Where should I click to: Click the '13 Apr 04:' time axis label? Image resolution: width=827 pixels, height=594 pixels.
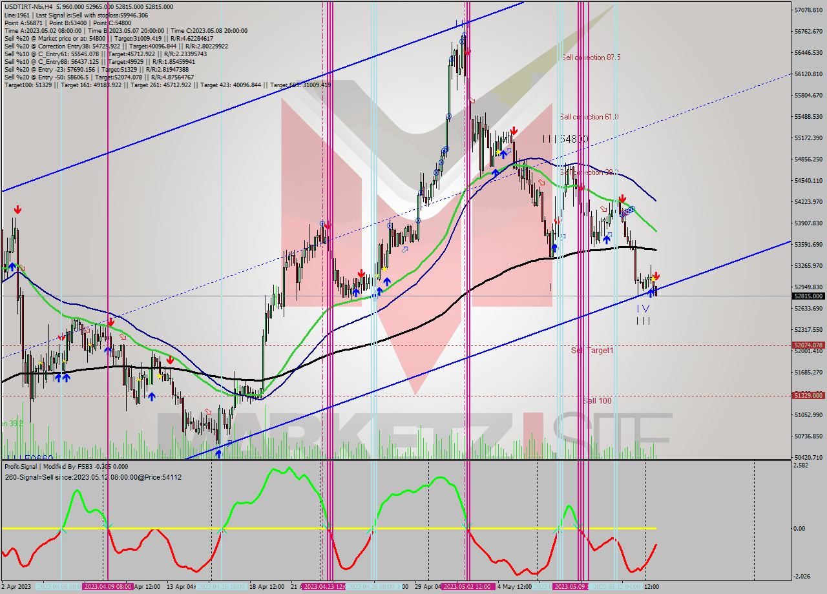click(x=181, y=587)
